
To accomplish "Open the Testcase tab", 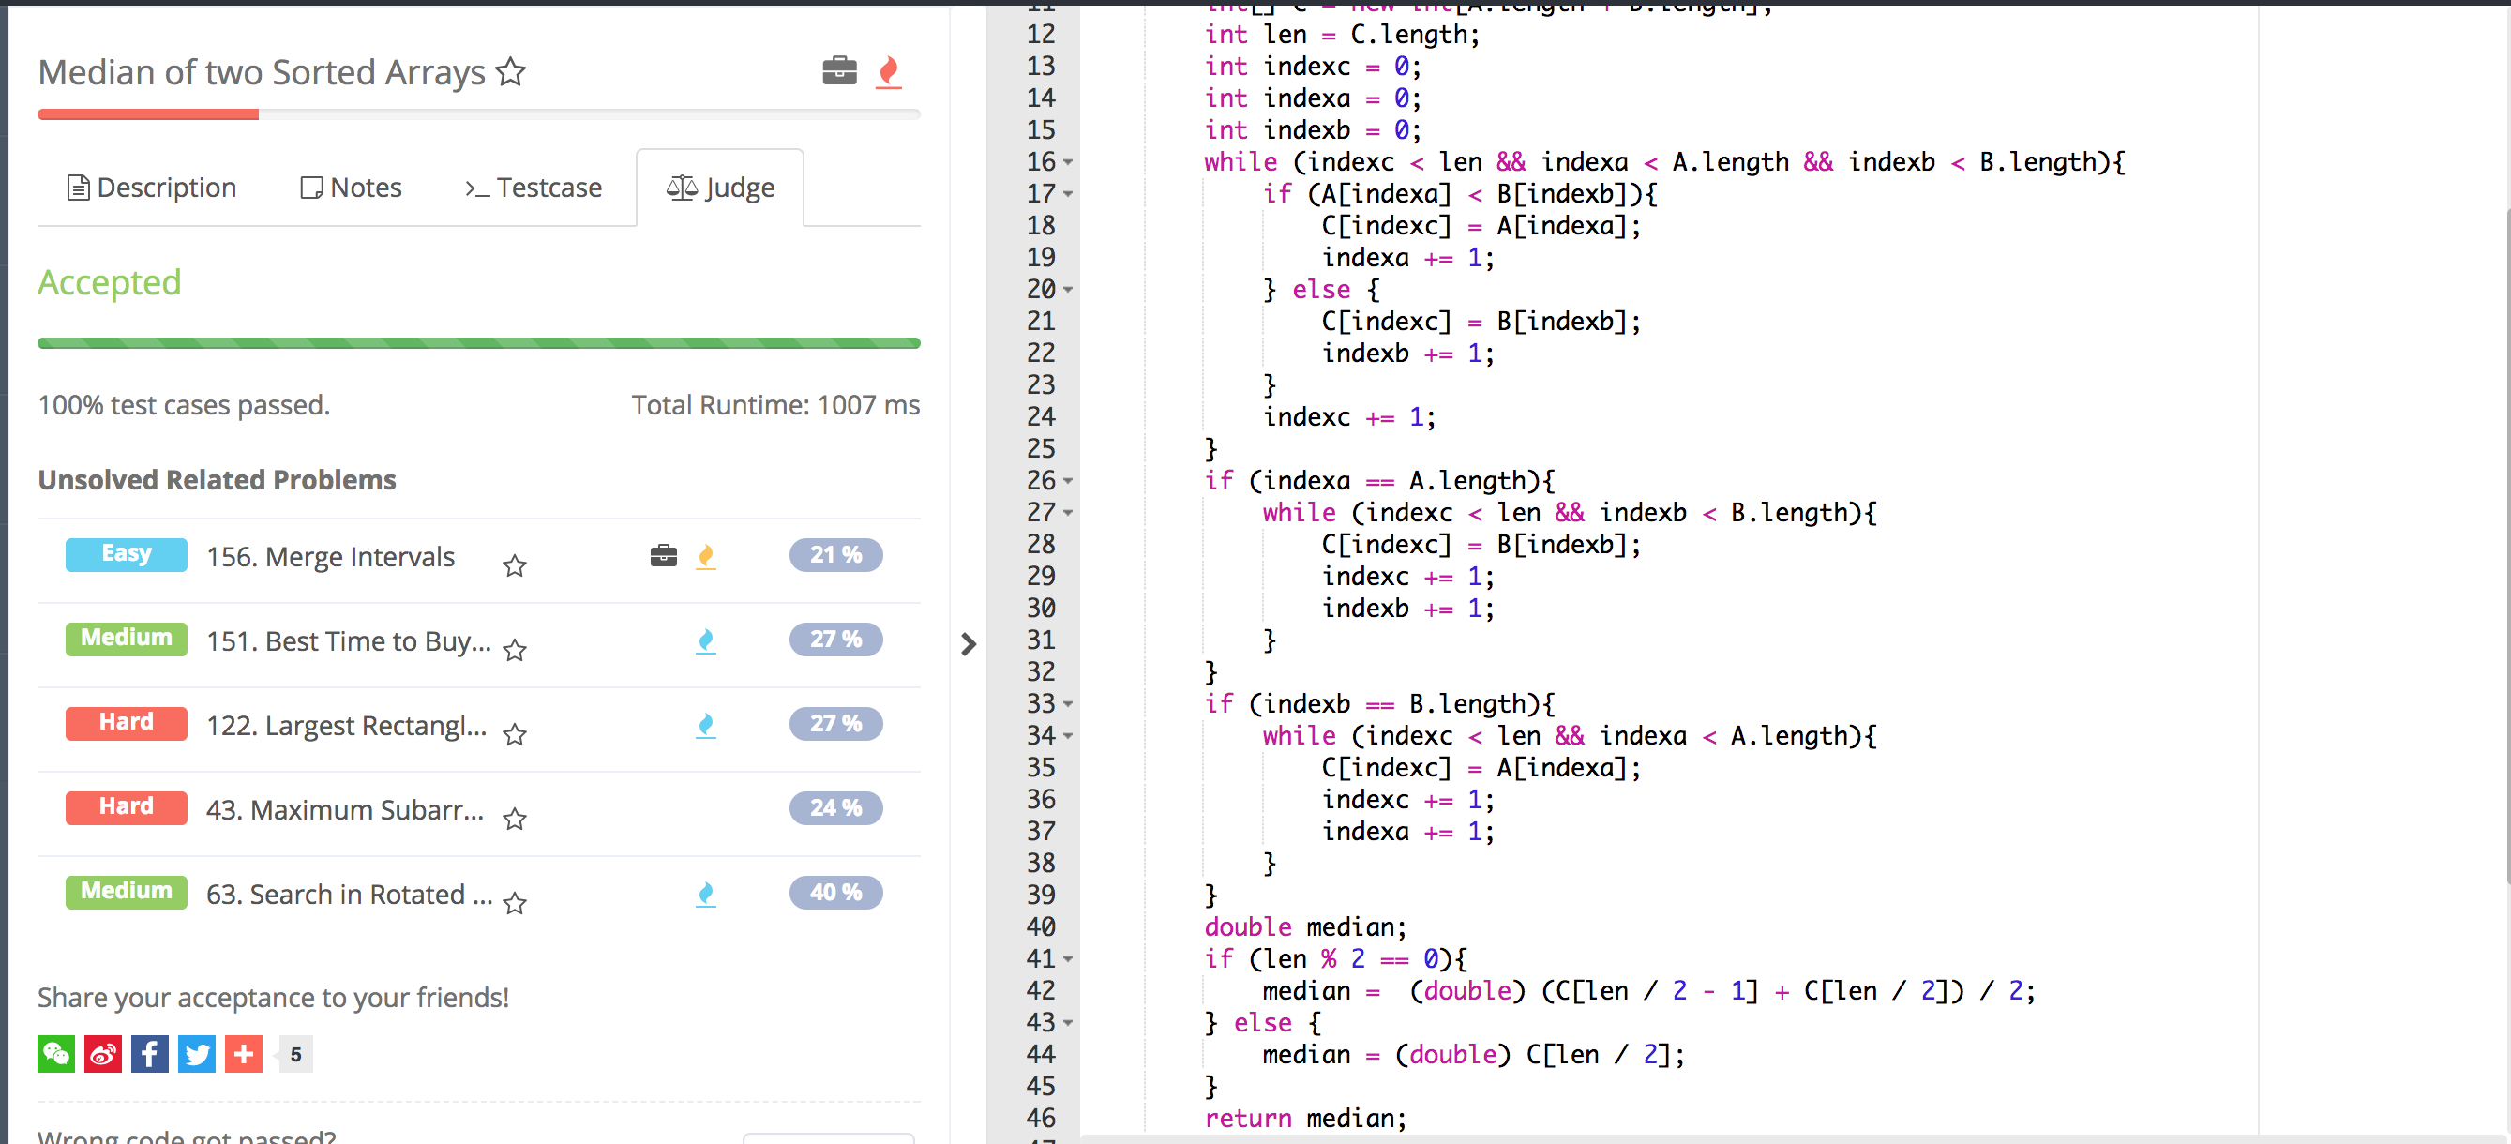I will click(x=534, y=188).
